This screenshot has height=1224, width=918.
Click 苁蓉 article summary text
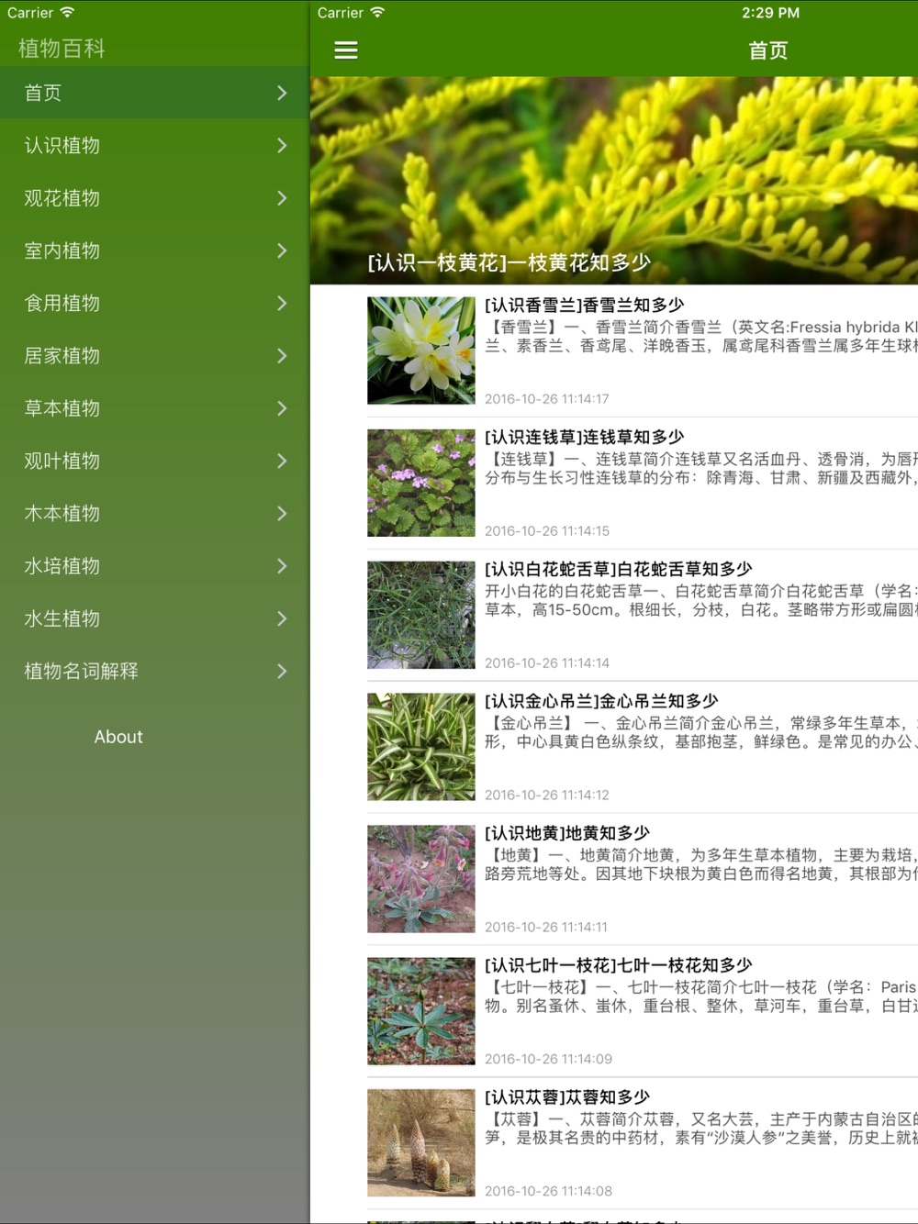[701, 1129]
